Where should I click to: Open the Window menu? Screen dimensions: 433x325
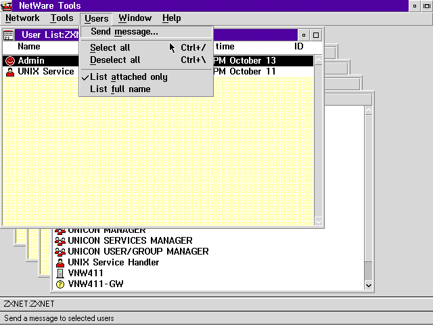coord(135,18)
